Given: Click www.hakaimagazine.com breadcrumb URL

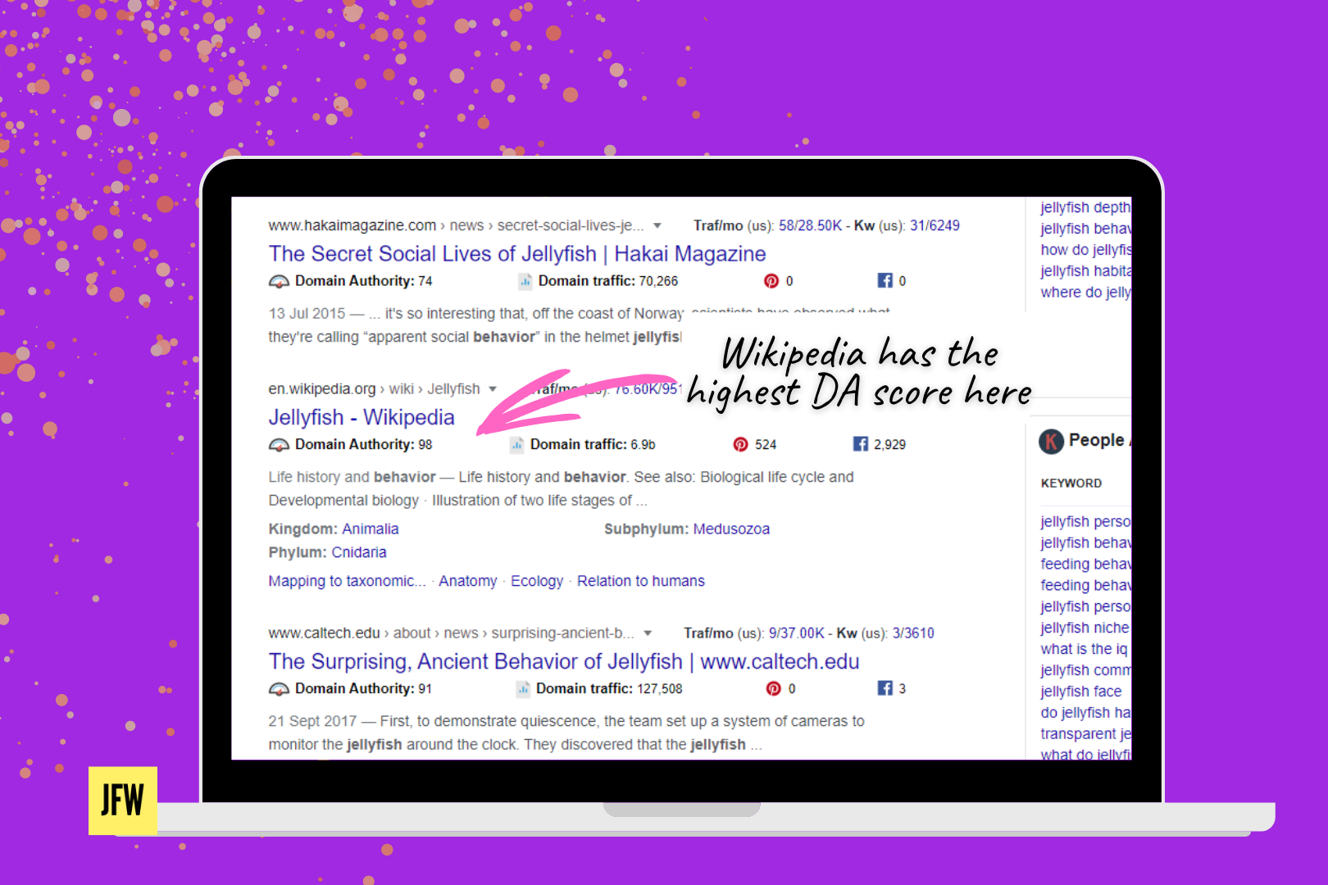Looking at the screenshot, I should tap(352, 225).
